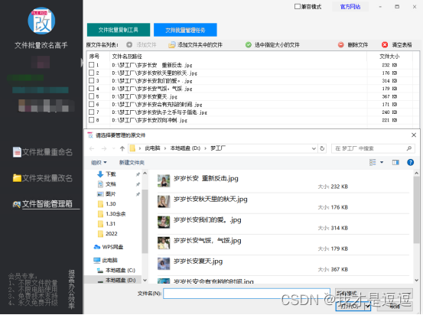Viewport: 423px width, 315px height.
Task: Click the 新建文件夹 button
Action: (132, 162)
